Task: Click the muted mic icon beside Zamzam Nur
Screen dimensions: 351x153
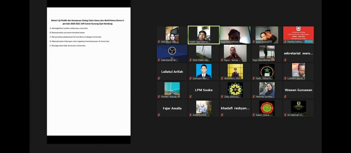Action: point(190,79)
